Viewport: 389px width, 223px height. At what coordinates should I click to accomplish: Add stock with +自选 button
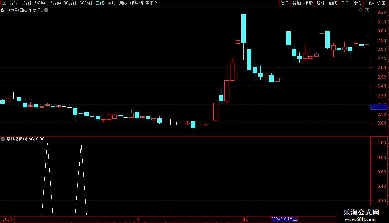click(369, 3)
